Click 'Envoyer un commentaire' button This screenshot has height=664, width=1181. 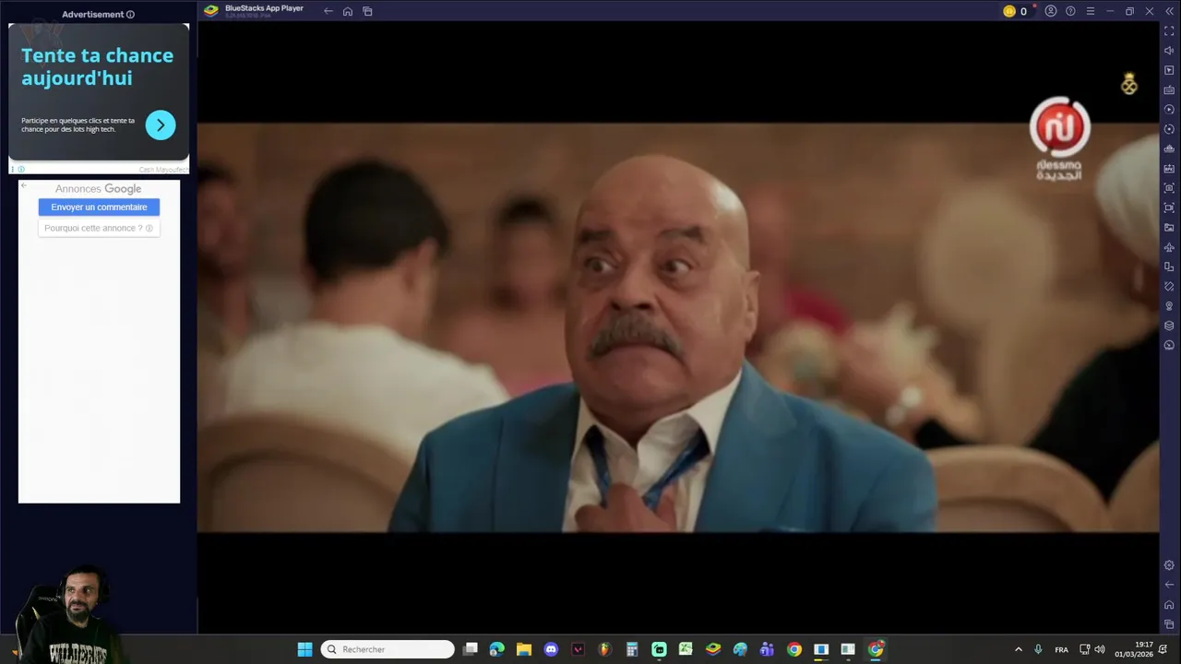(99, 207)
